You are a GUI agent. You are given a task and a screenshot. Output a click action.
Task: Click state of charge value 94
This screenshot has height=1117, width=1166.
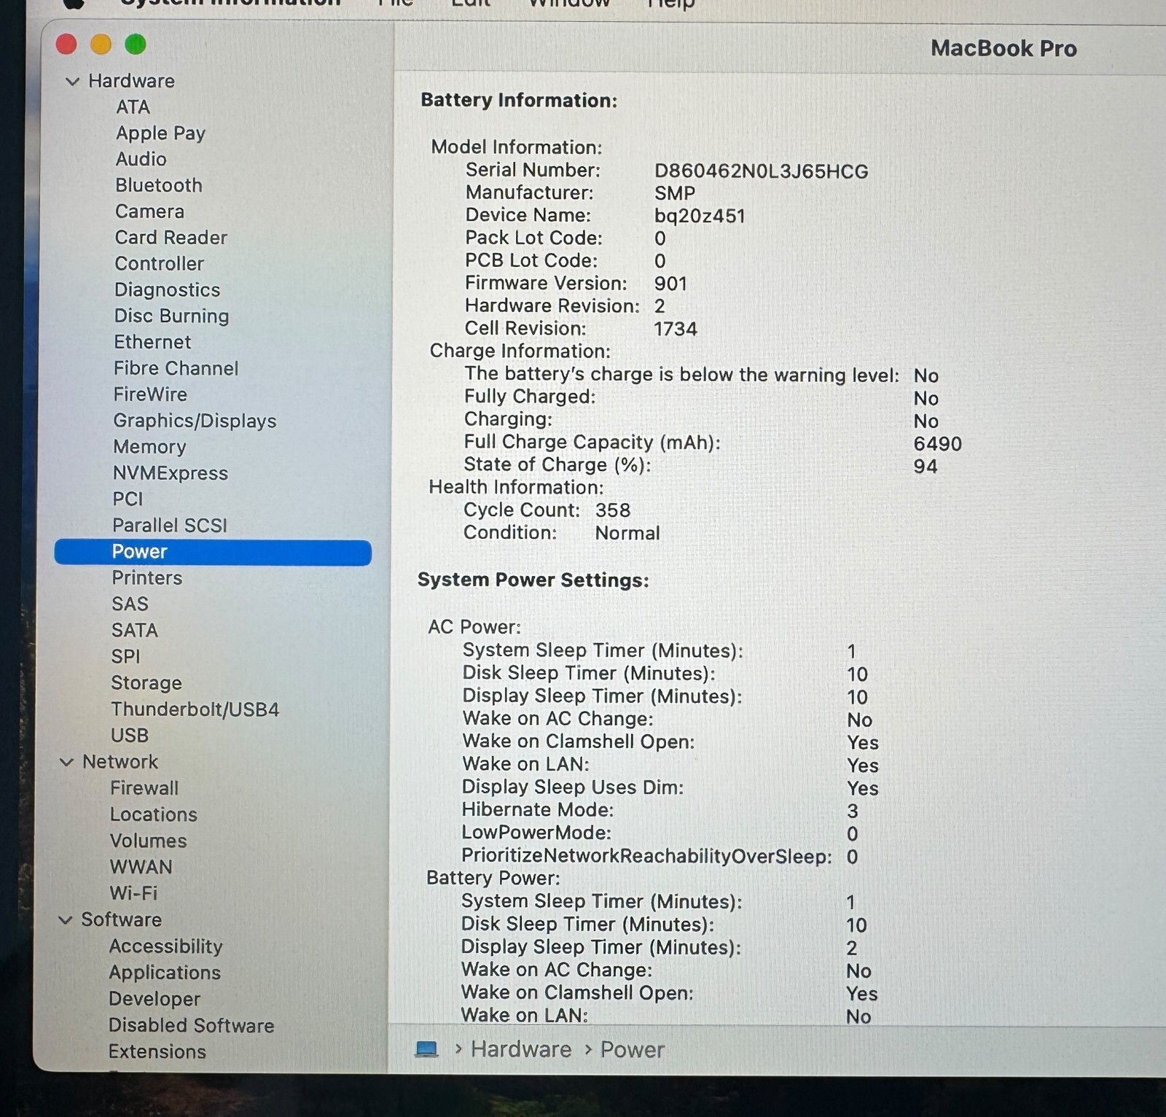click(926, 466)
